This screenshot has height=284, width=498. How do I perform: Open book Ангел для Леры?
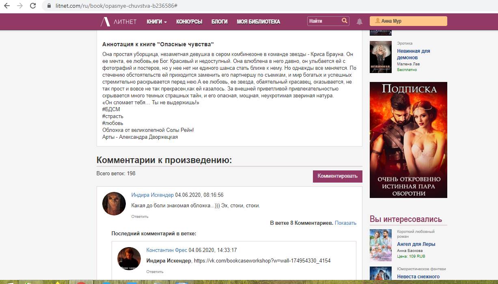(416, 244)
